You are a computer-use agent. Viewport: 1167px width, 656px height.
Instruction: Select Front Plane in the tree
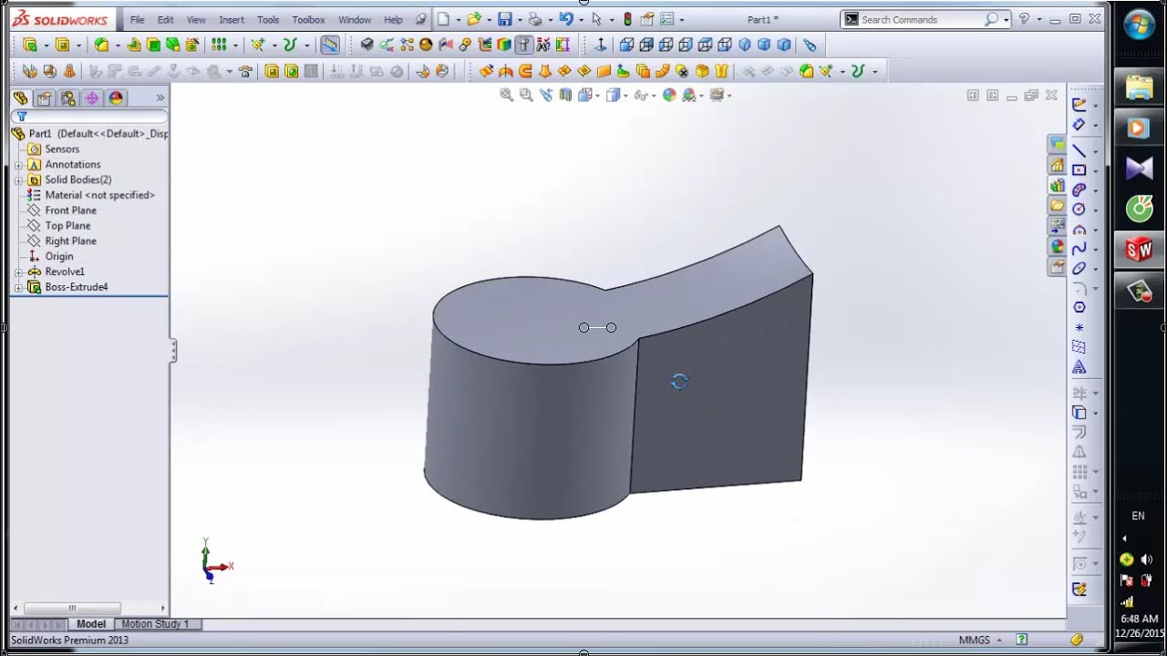click(x=70, y=210)
